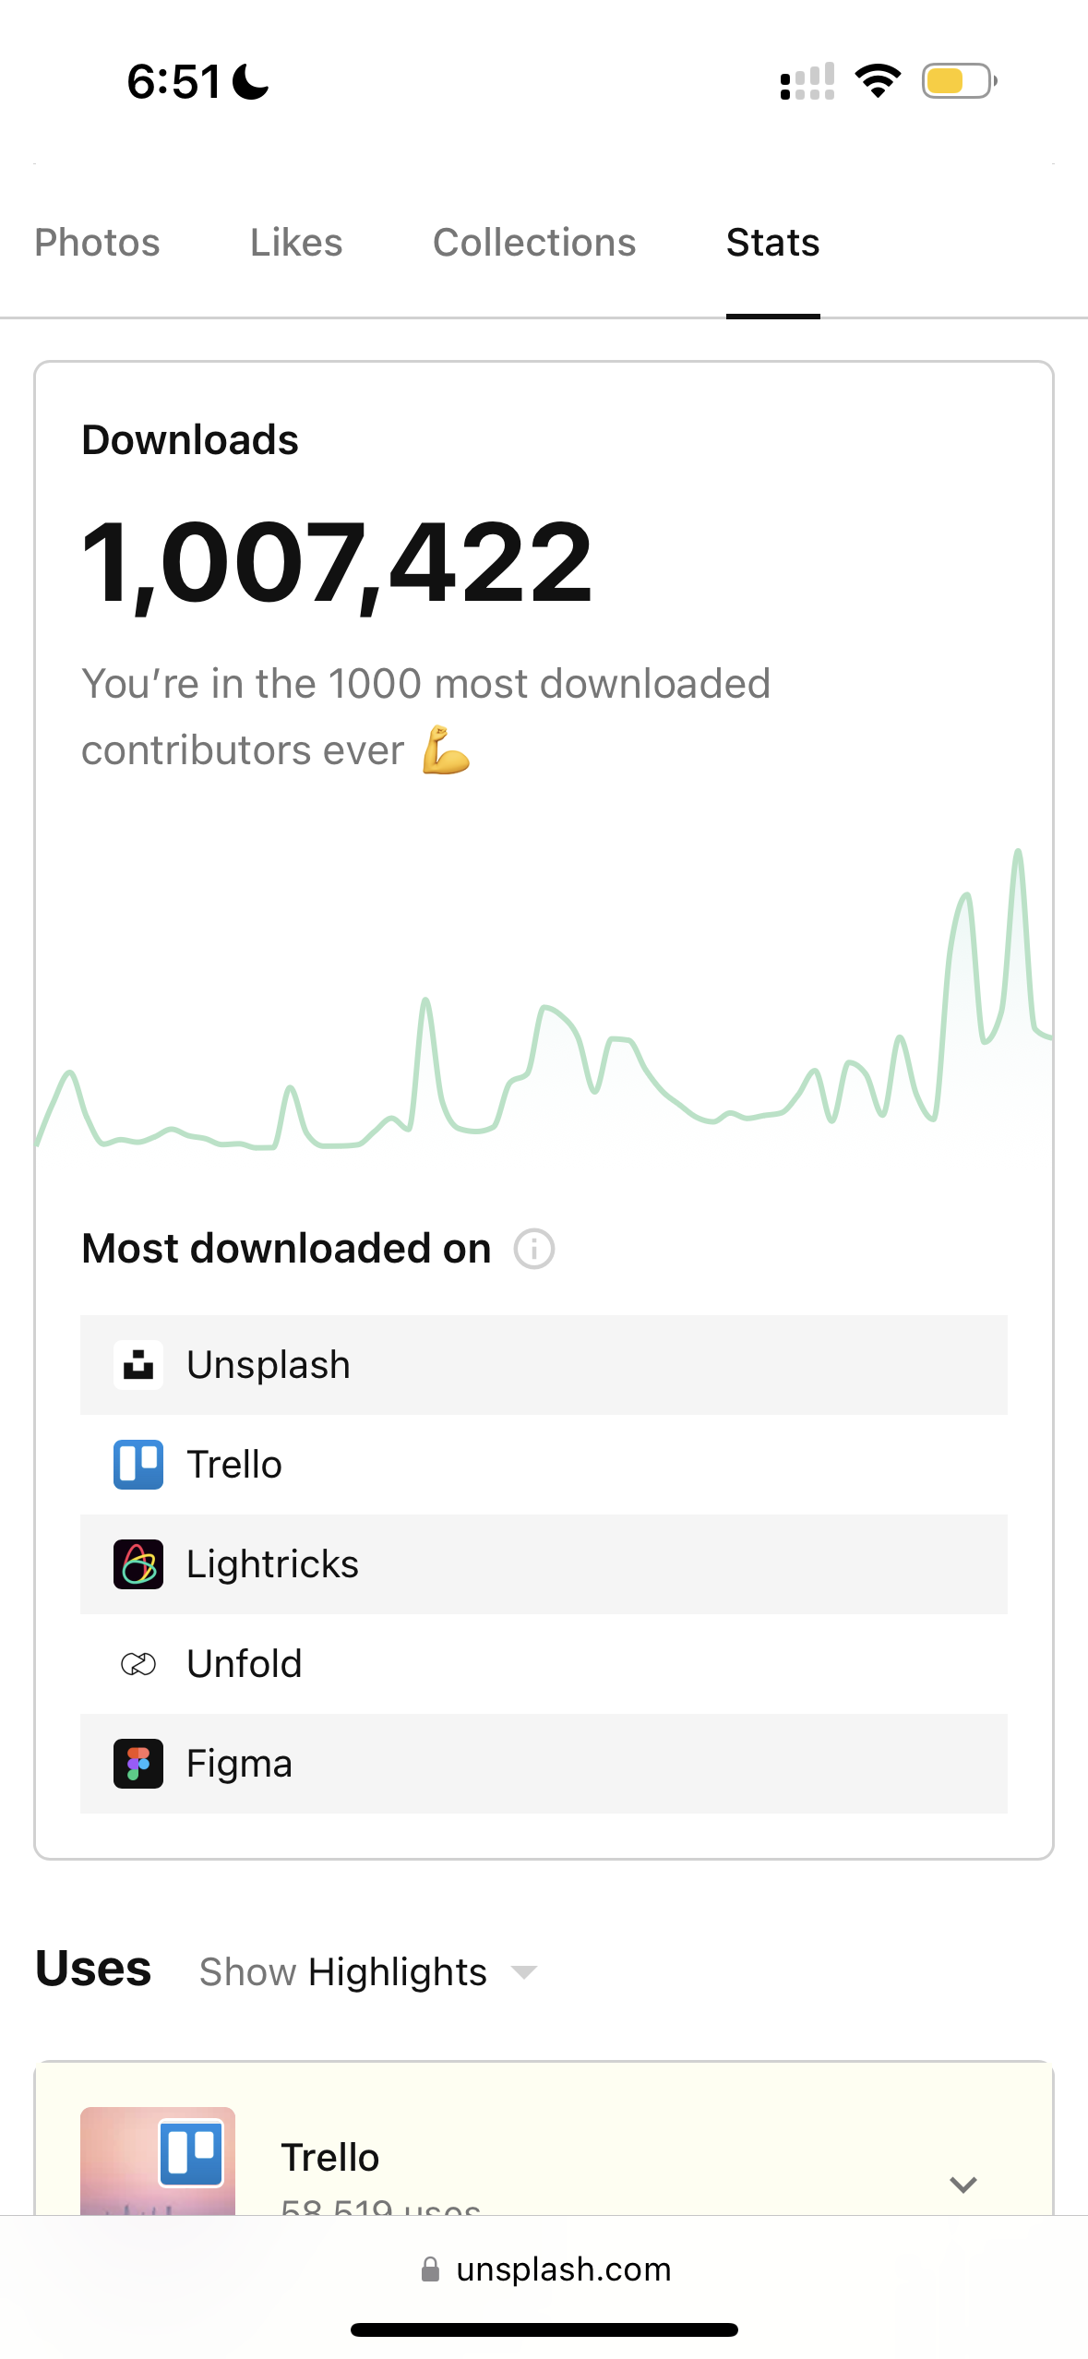Click the Unfold row label
Screen dimensions: 1088x2359
pyautogui.click(x=244, y=1664)
